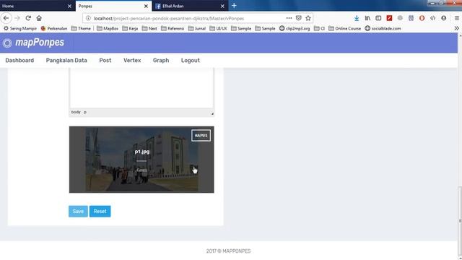Click the Save button

[x=78, y=212]
